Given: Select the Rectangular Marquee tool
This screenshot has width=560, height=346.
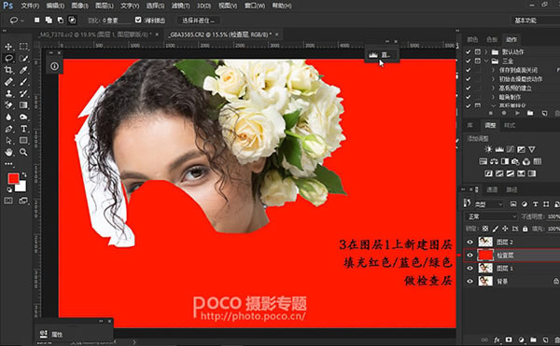Looking at the screenshot, I should (23, 47).
